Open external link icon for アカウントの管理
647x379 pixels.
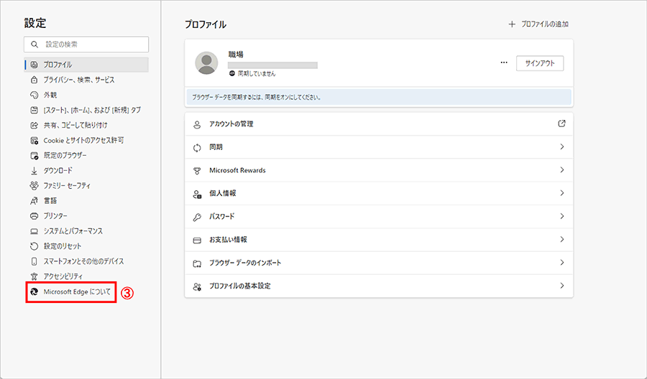click(561, 123)
